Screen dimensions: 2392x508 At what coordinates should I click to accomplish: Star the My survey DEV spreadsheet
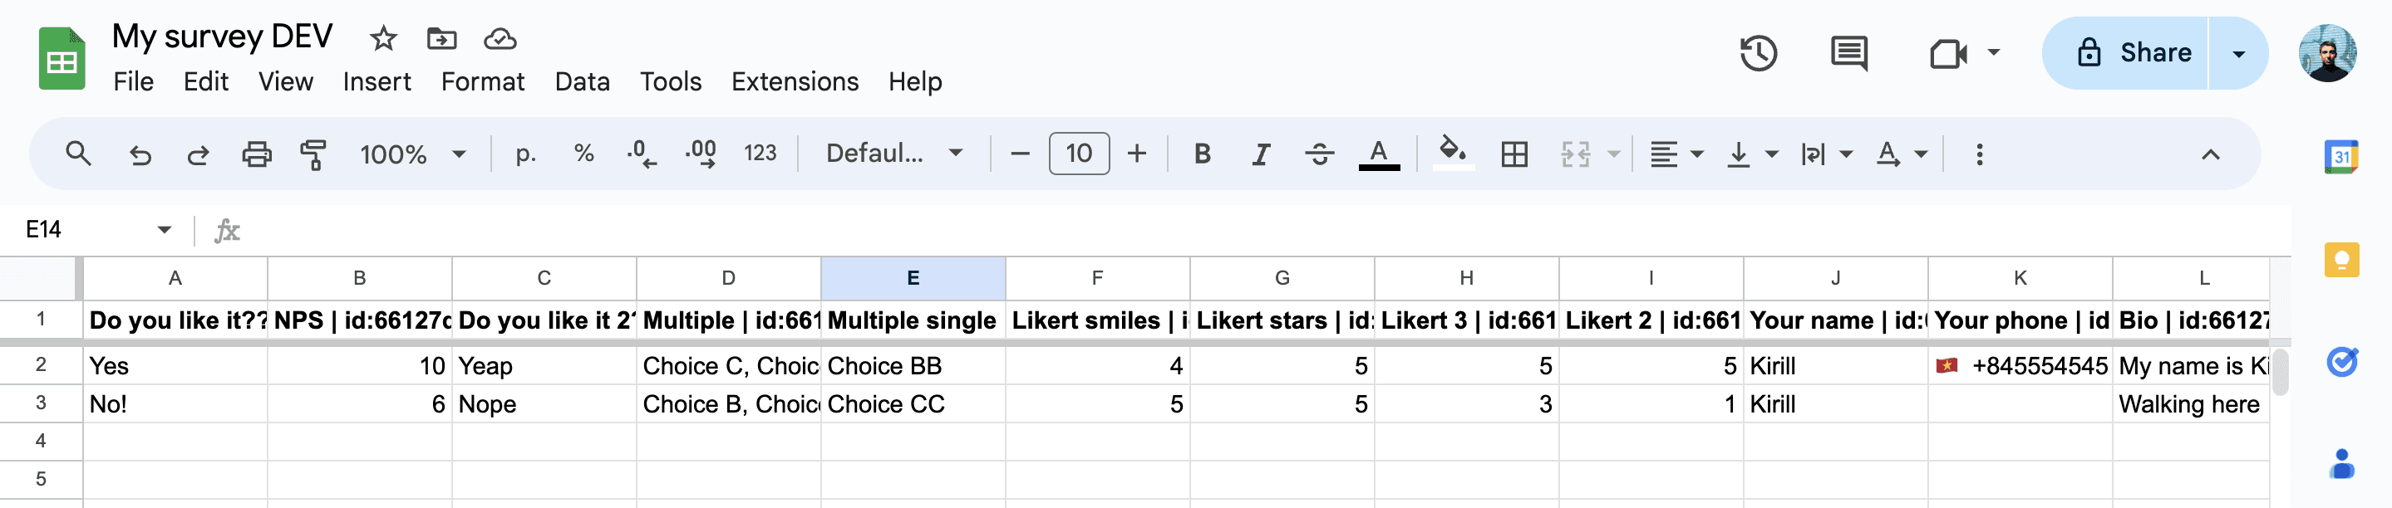coord(381,38)
